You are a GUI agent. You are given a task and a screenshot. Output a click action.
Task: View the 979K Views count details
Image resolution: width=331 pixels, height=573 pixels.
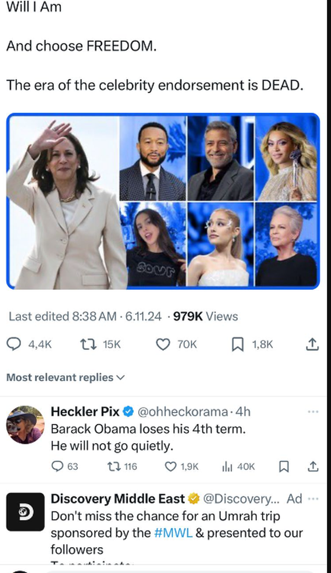[x=205, y=316]
